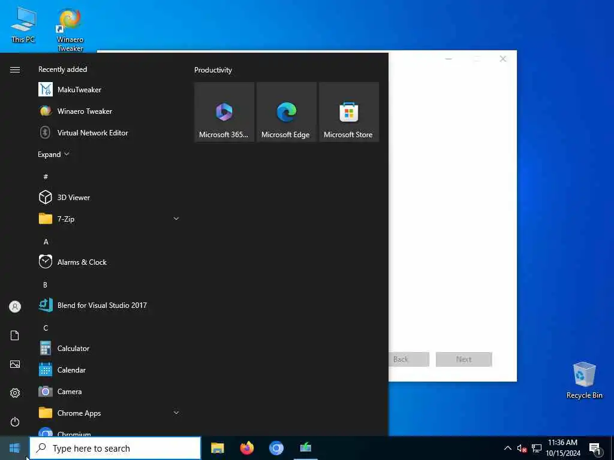Image resolution: width=614 pixels, height=460 pixels.
Task: Click the Power icon in Start
Action: coord(15,422)
